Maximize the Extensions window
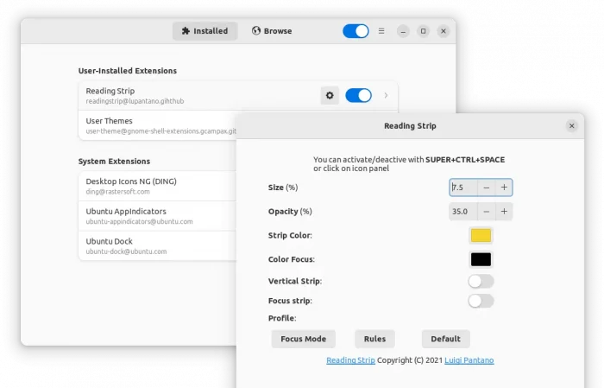Image resolution: width=604 pixels, height=388 pixels. click(423, 31)
